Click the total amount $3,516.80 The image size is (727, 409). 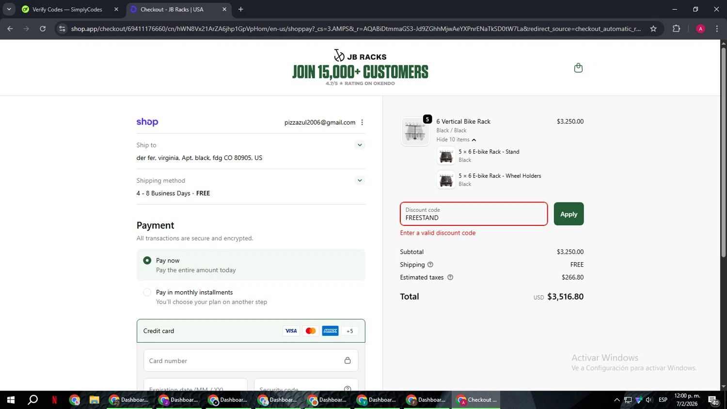565,297
